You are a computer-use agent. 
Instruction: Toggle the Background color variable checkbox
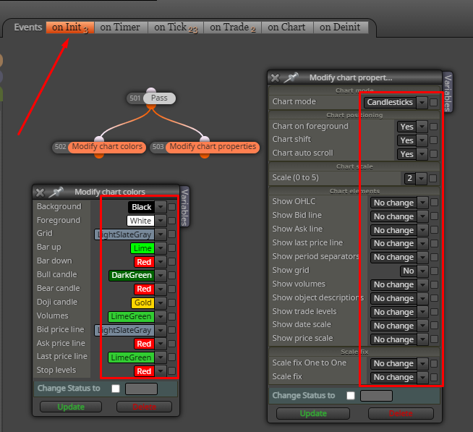(x=171, y=207)
